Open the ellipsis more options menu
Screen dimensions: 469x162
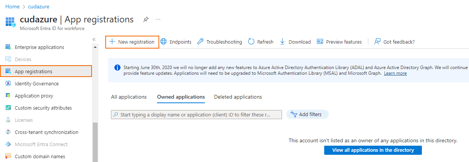point(158,19)
